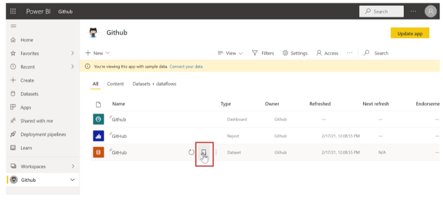Click the Create plus icon in sidebar
Image resolution: width=443 pixels, height=209 pixels.
click(x=13, y=80)
